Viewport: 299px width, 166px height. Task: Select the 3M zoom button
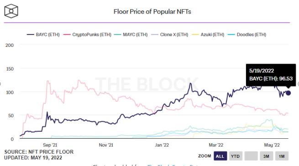[267, 156]
